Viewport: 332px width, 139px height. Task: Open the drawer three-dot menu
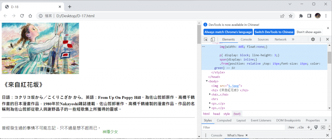click(205, 135)
